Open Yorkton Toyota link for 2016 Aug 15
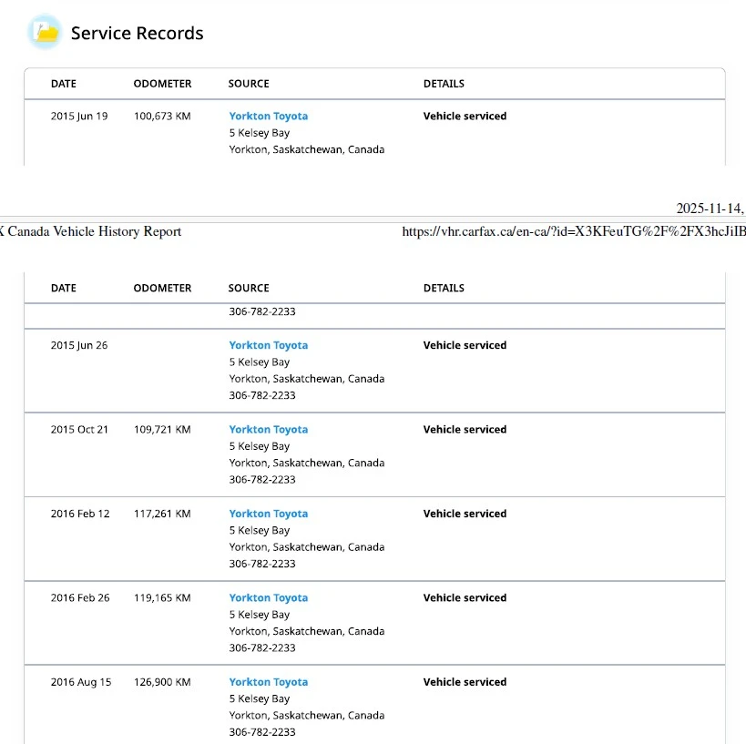 pyautogui.click(x=269, y=682)
